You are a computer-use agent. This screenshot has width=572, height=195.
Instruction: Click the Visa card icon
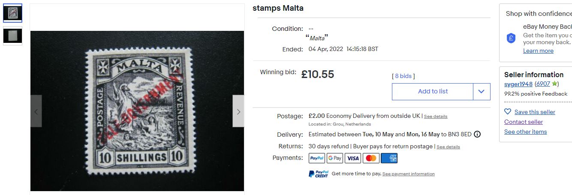[x=353, y=158]
